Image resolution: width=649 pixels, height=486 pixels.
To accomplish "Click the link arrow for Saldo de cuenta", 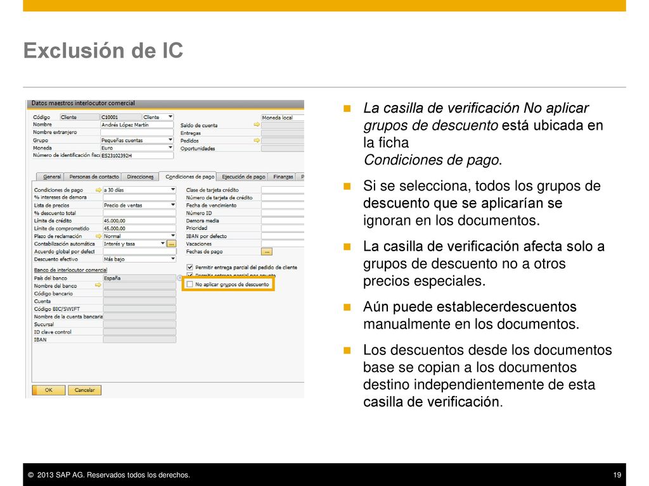I will click(257, 125).
